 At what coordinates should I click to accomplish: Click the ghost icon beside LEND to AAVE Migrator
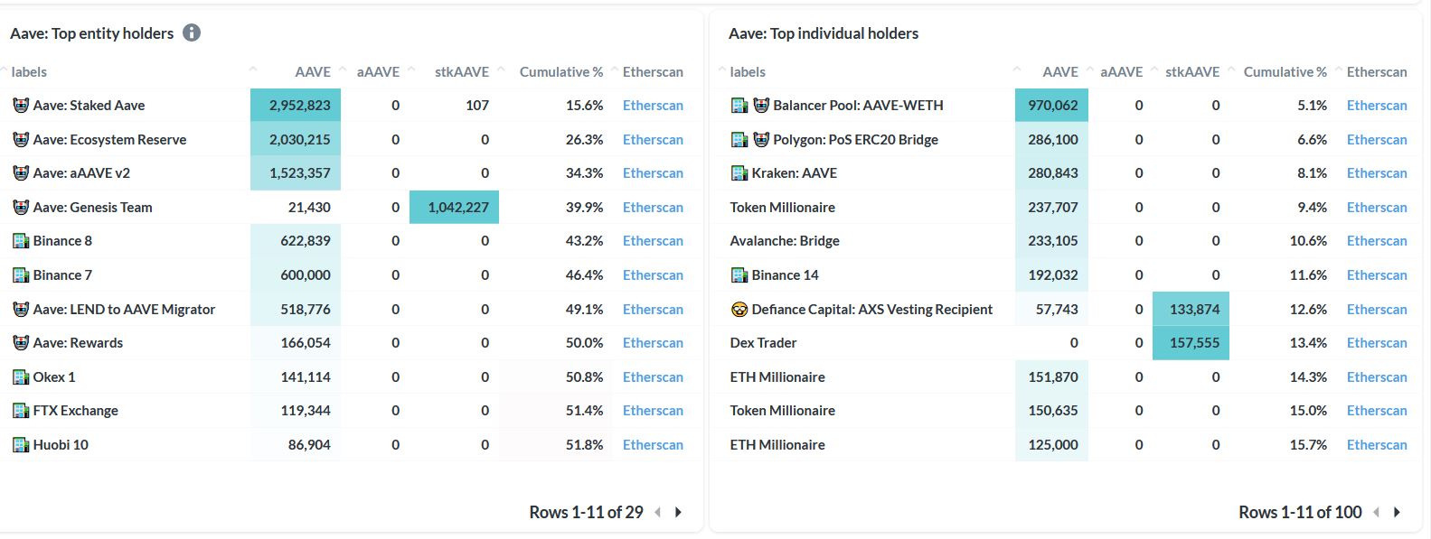[21, 309]
